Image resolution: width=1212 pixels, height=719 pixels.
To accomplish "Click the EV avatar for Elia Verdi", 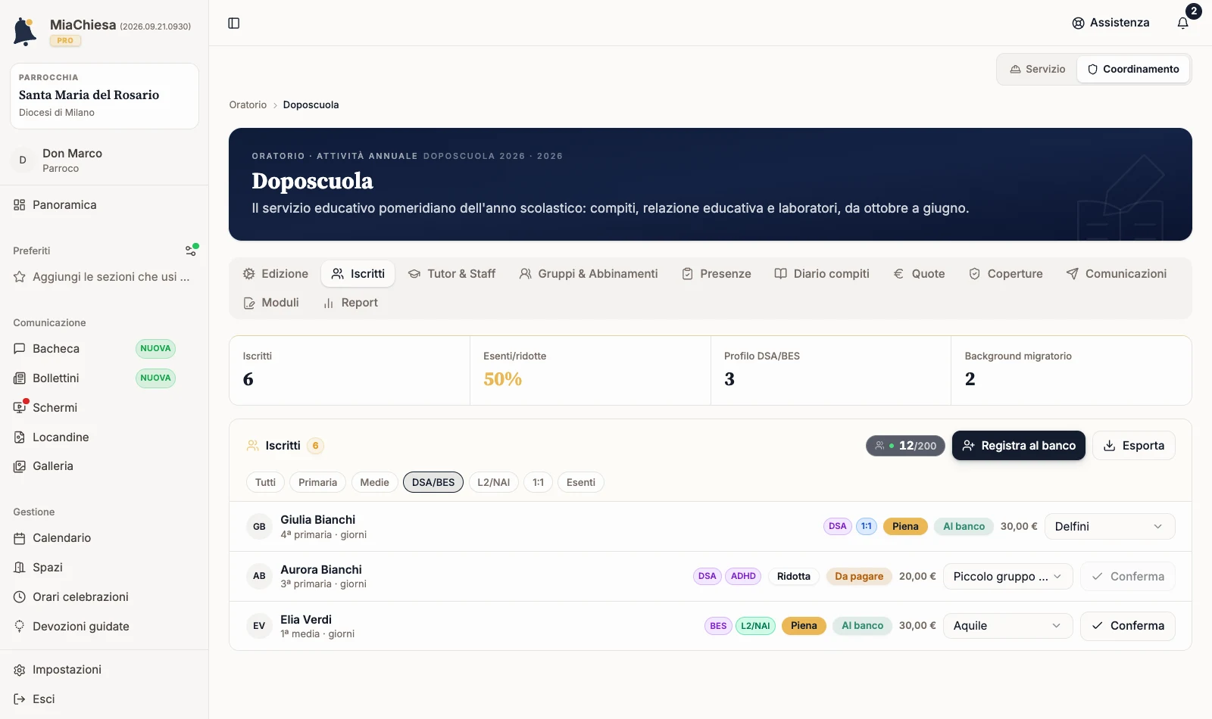I will click(x=259, y=626).
